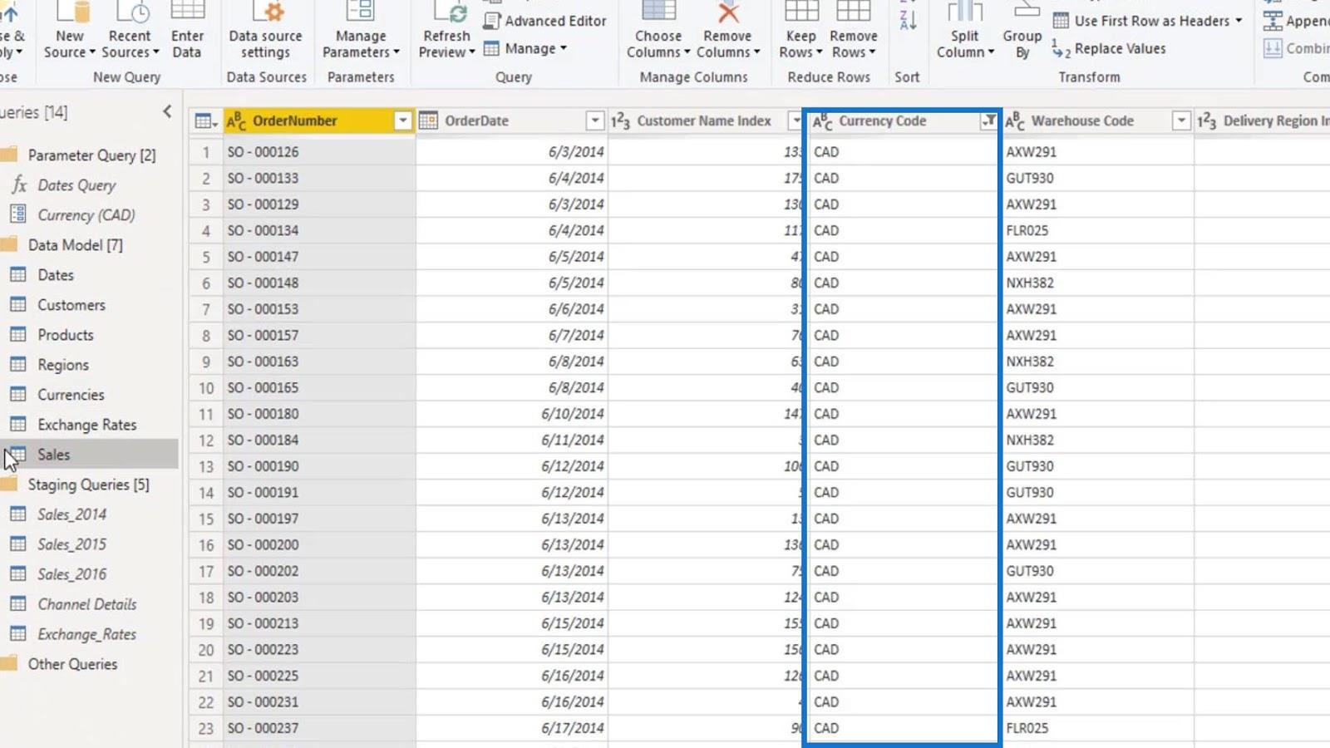Open the Dates Query function
Image resolution: width=1330 pixels, height=748 pixels.
pos(76,185)
